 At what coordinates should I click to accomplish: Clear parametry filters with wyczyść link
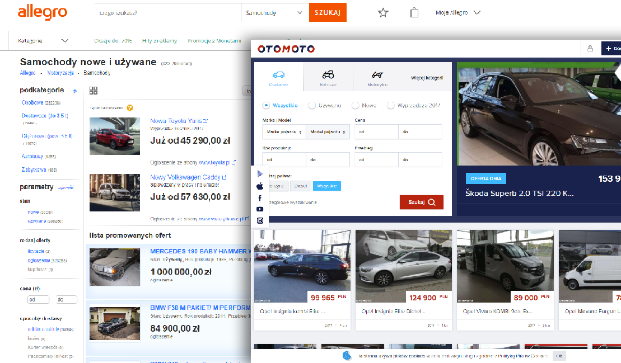66,188
